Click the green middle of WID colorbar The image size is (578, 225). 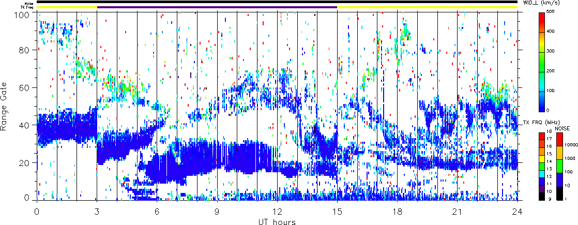541,63
